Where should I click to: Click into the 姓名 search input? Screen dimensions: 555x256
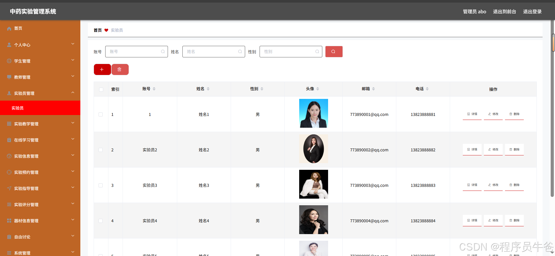click(214, 52)
